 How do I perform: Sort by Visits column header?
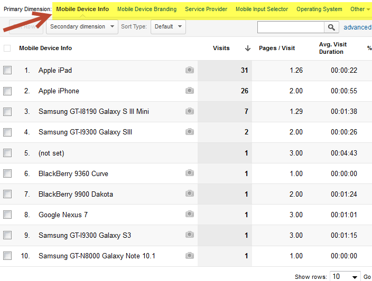click(221, 48)
